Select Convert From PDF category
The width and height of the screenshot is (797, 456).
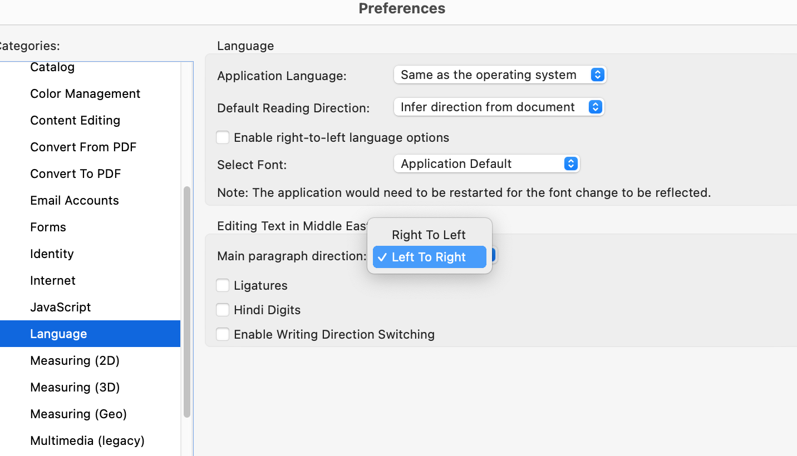[83, 147]
